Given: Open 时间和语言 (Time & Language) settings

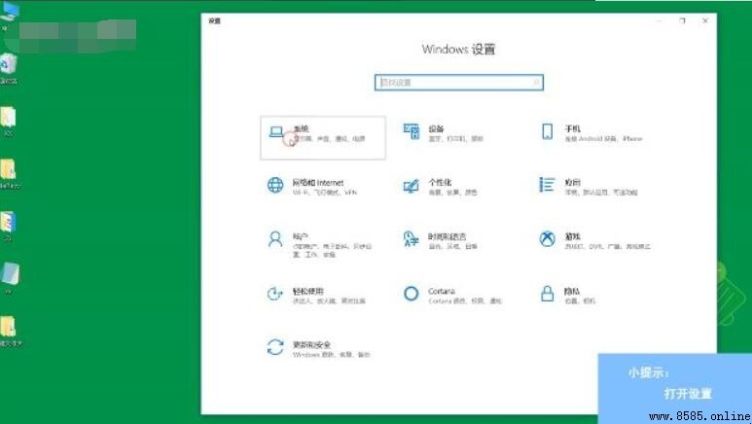Looking at the screenshot, I should [441, 240].
